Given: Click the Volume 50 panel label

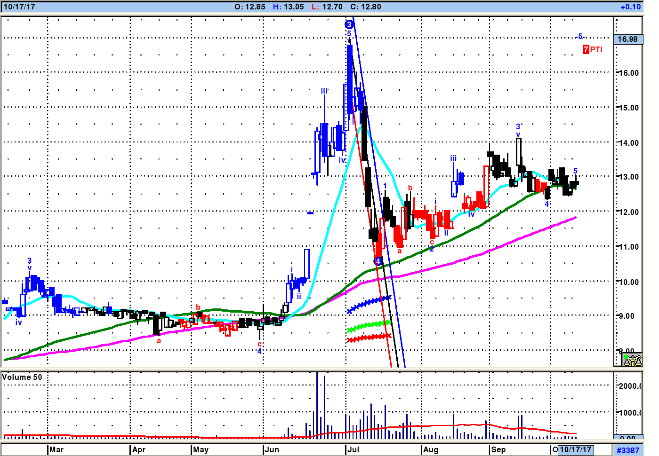Looking at the screenshot, I should [22, 377].
